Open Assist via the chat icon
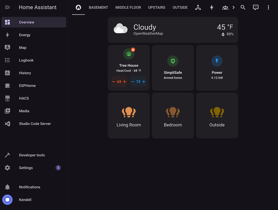278x210 pixels. tap(255, 7)
